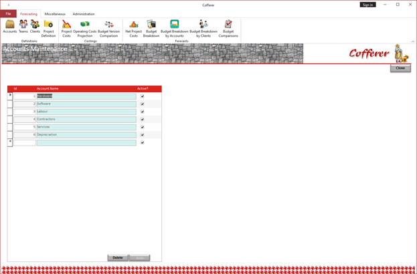Open Budget Version Comparison
This screenshot has height=274, width=417.
click(109, 29)
